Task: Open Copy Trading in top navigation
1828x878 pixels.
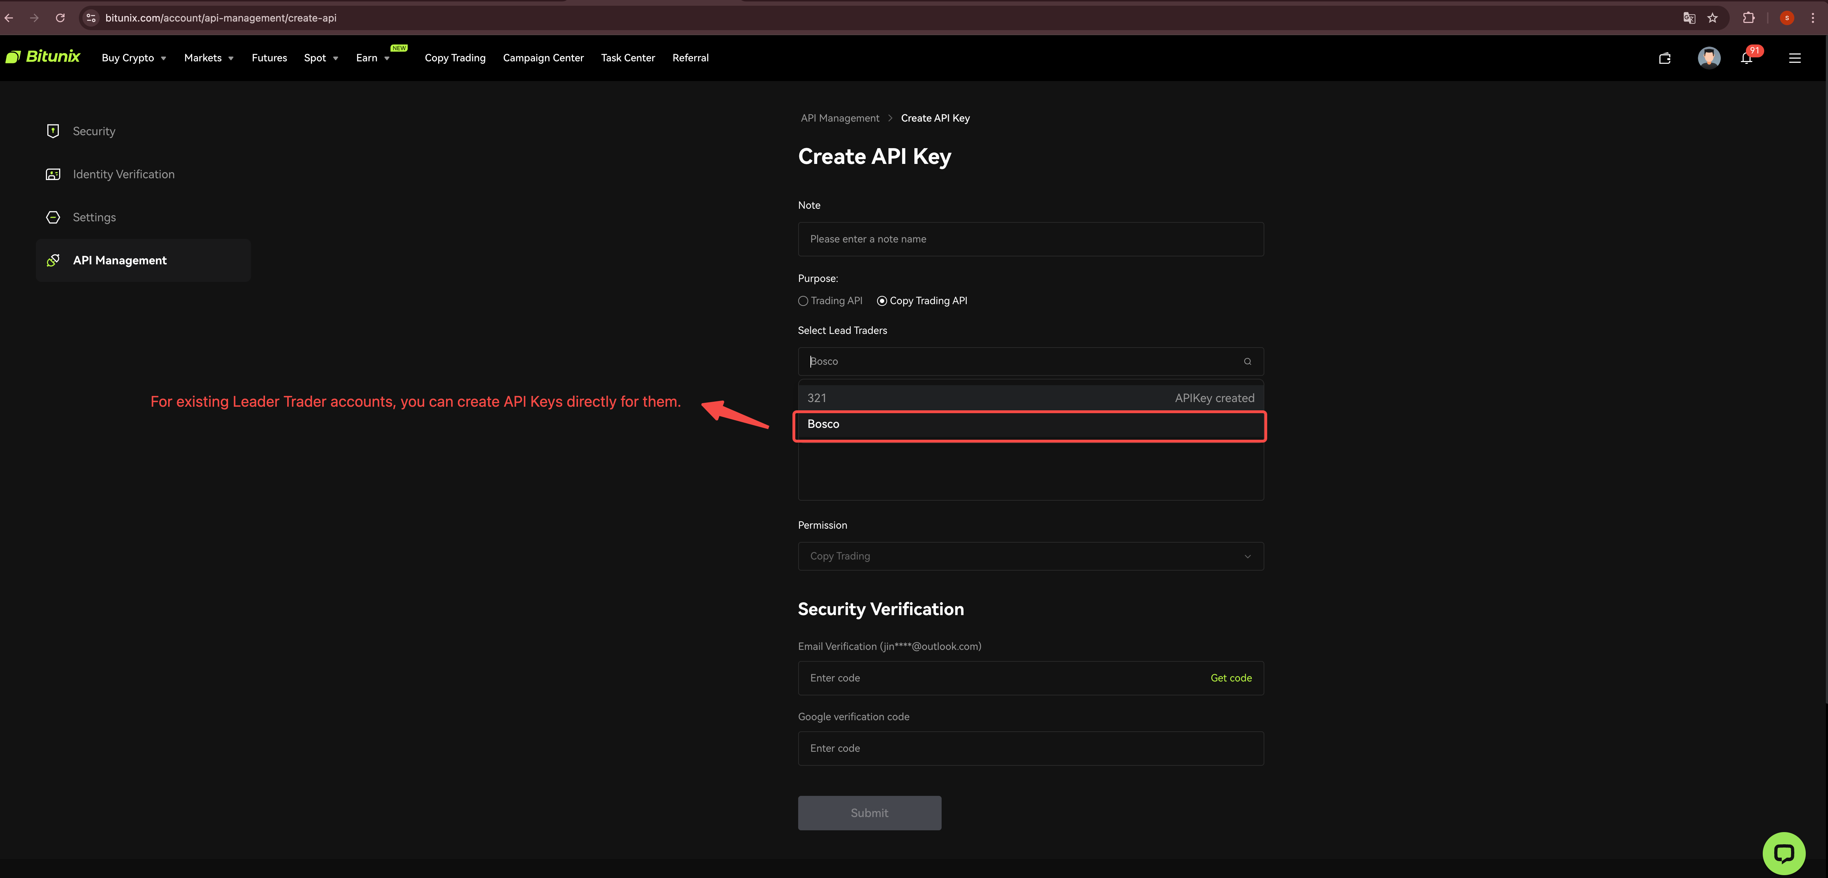Action: (455, 58)
